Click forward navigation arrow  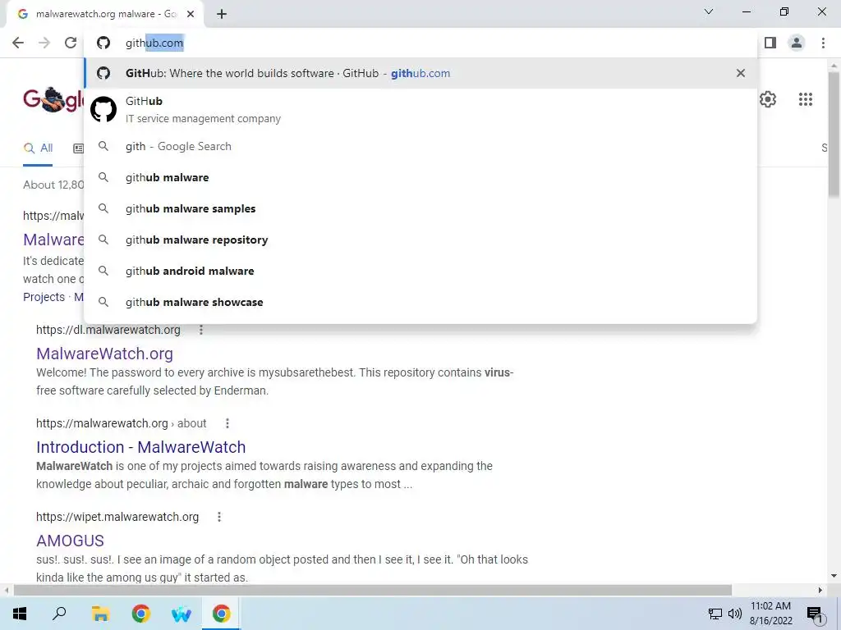point(44,43)
